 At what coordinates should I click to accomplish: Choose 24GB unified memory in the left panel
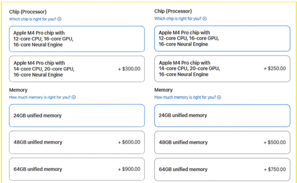coord(77,116)
